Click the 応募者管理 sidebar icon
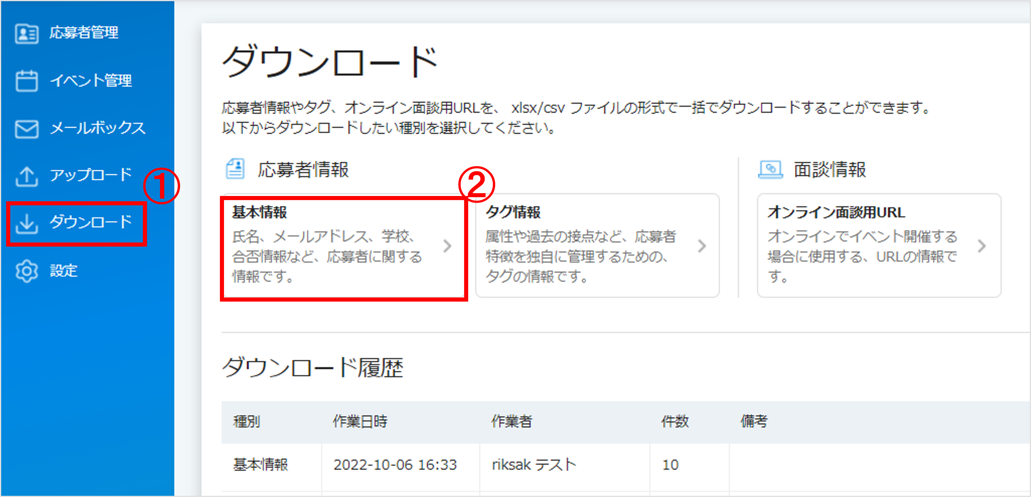 (x=26, y=34)
